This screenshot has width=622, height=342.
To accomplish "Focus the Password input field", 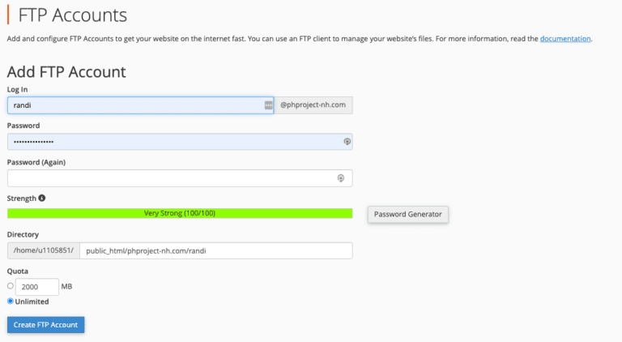I will 180,142.
